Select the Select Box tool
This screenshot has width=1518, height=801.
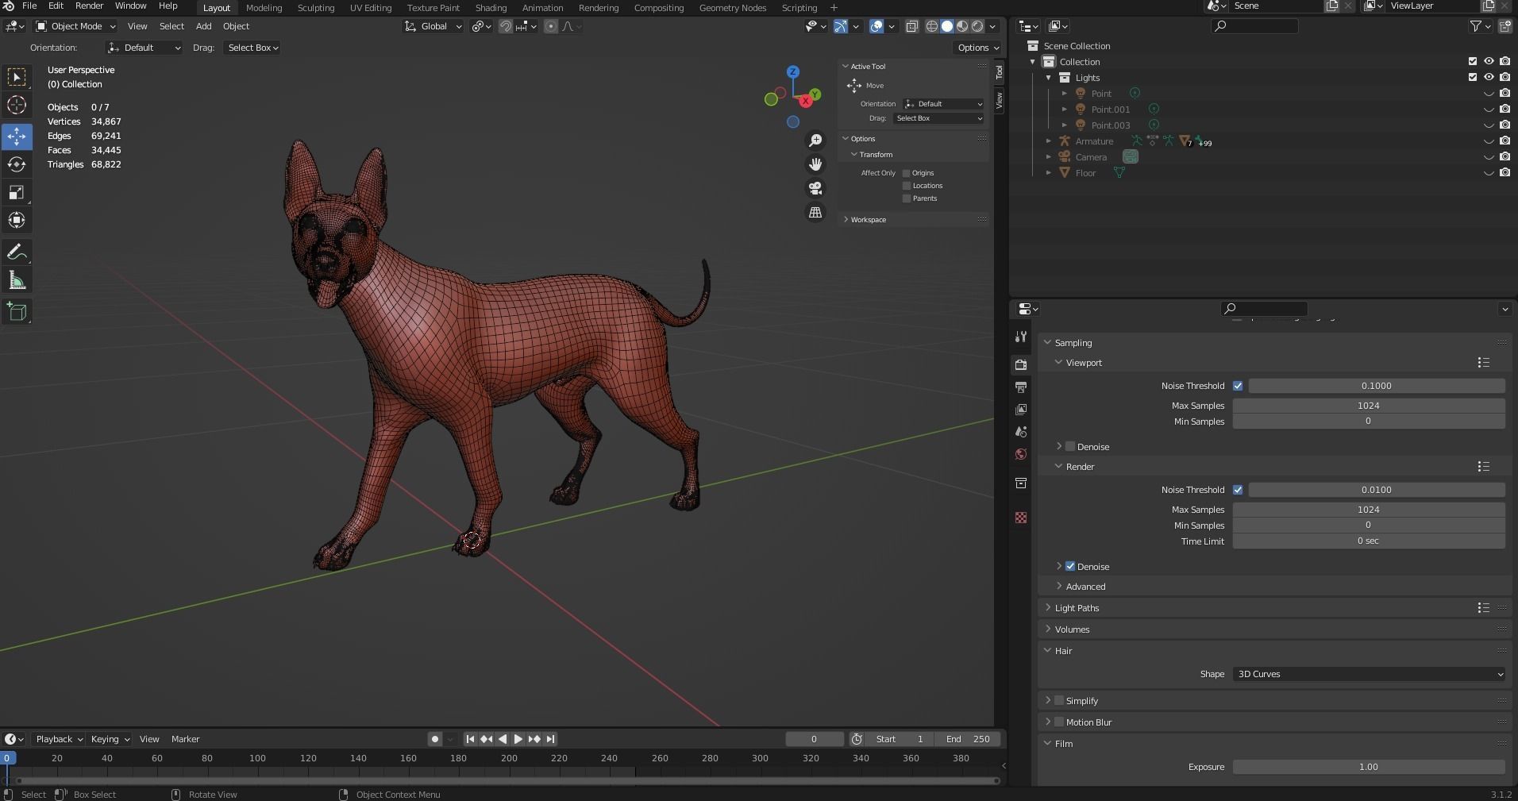[17, 77]
